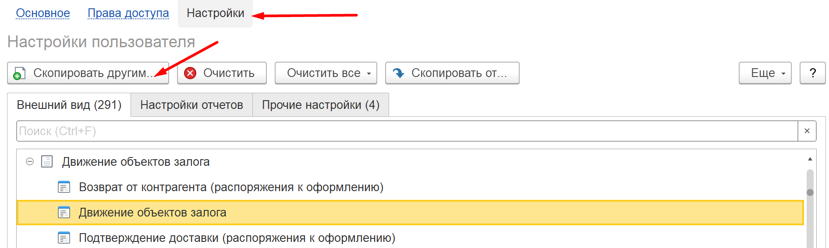Screen dimensions: 829x248
Task: Click the scroll-up arrow of the list
Action: click(x=810, y=159)
